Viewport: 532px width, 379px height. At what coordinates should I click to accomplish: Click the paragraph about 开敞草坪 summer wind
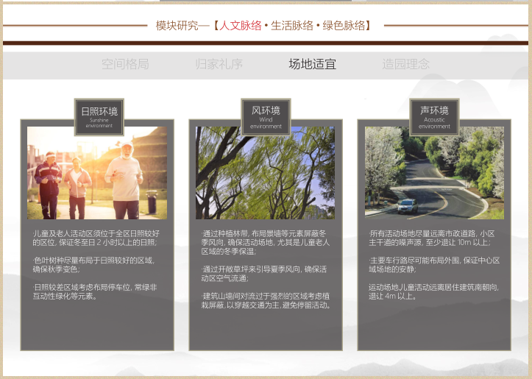tap(263, 273)
